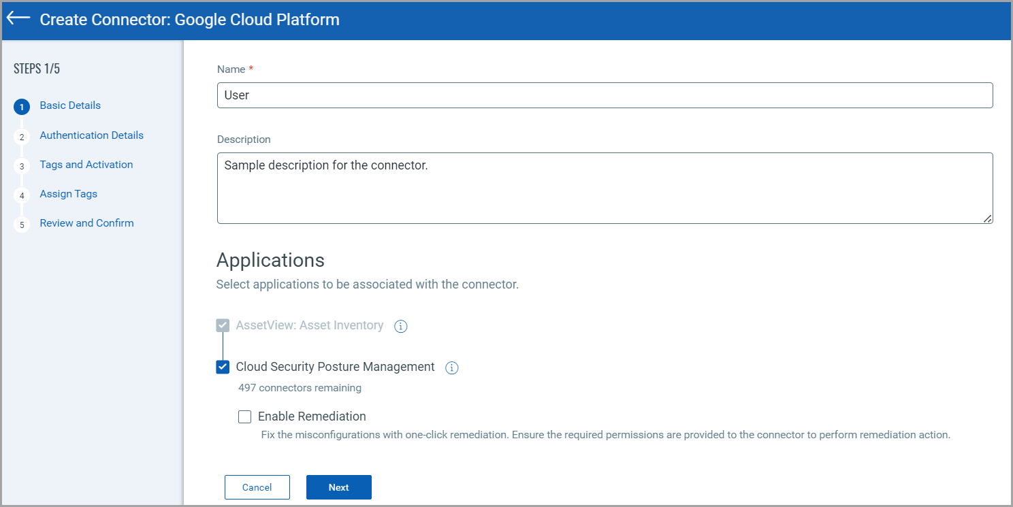
Task: Open info tooltip for Cloud Security Posture Management
Action: [451, 367]
